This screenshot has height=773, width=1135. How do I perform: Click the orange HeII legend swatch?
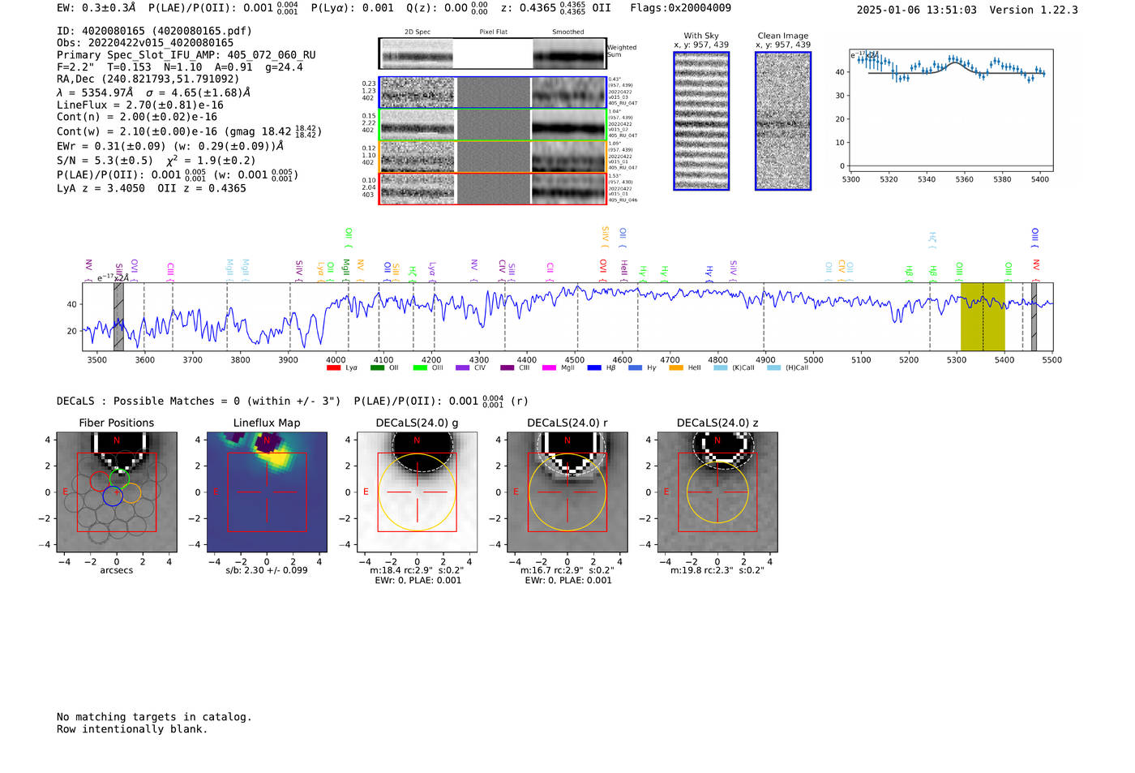[676, 368]
